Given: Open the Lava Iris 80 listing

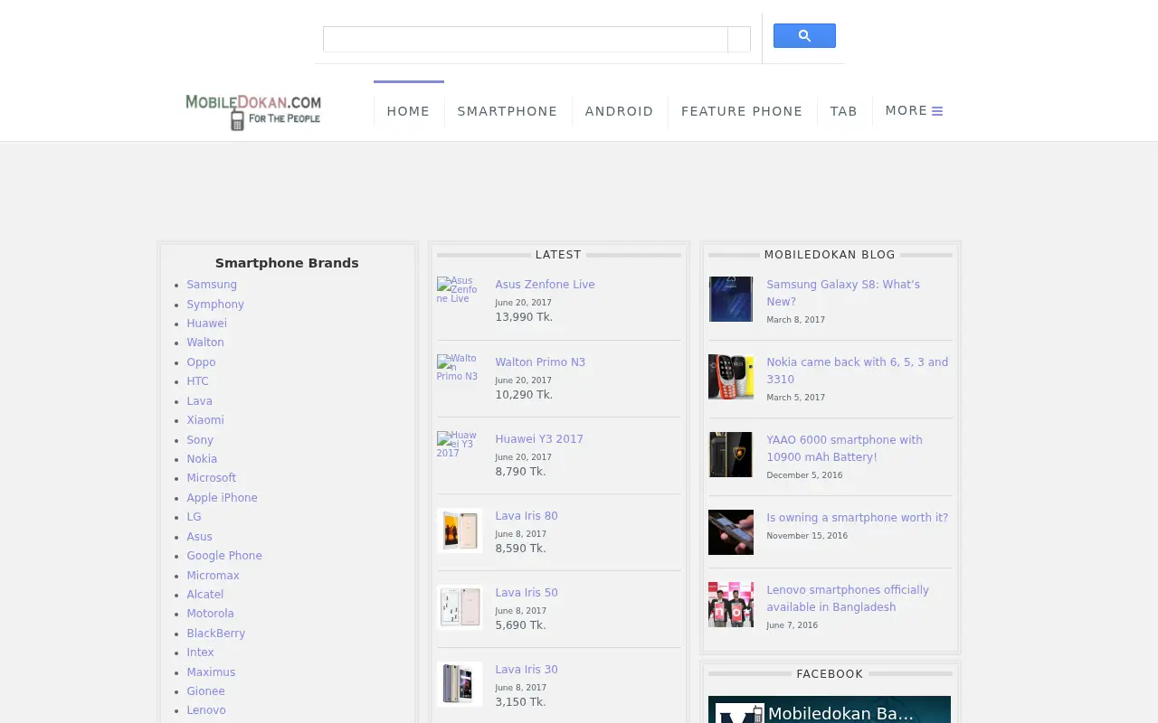Looking at the screenshot, I should (x=527, y=516).
